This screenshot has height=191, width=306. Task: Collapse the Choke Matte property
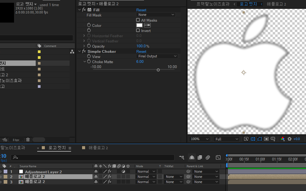[85, 61]
